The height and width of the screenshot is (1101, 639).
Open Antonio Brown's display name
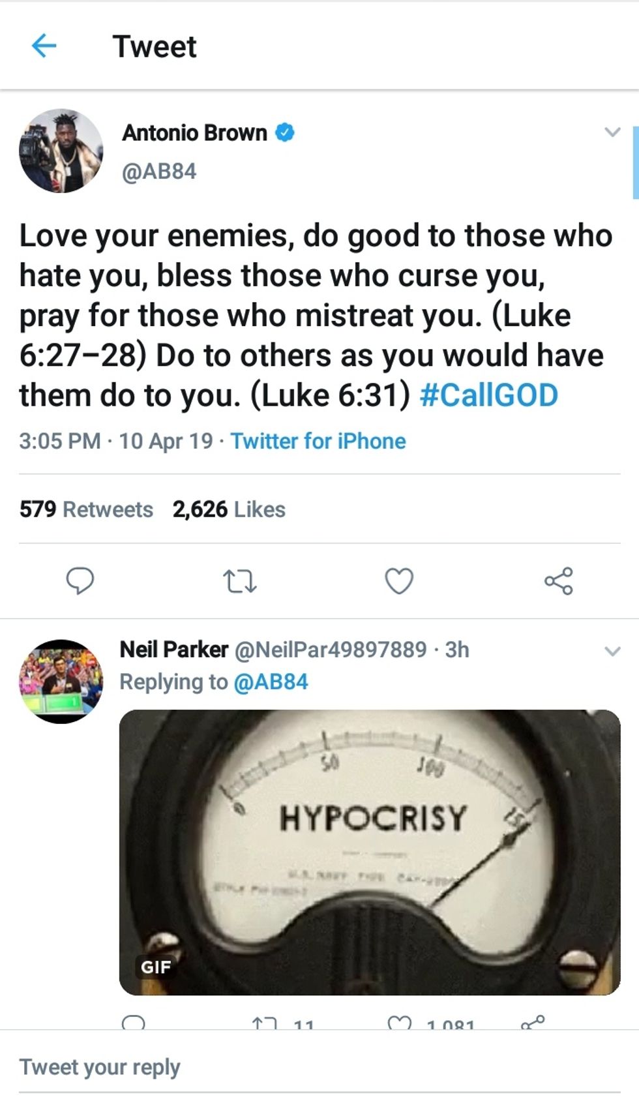point(194,133)
